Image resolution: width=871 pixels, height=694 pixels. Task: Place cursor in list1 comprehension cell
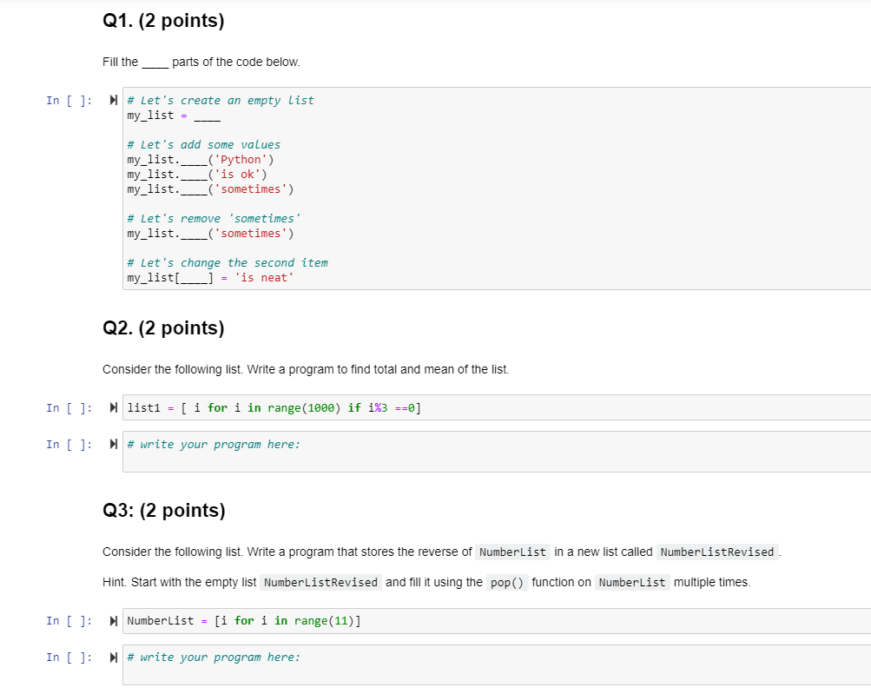coord(497,407)
